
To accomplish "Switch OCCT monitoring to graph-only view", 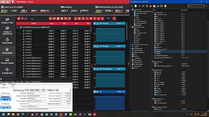I will coord(26,18).
